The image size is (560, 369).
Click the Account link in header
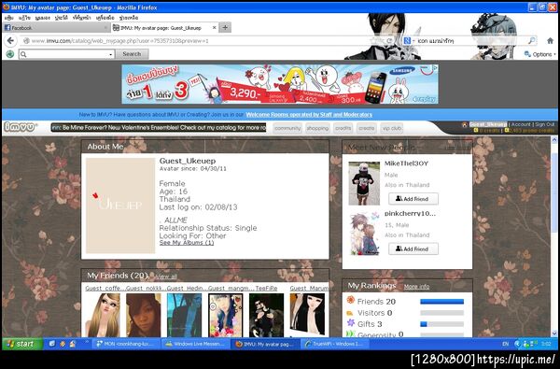coord(521,124)
